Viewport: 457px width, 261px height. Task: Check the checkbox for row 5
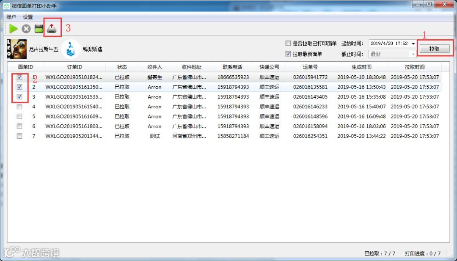[x=19, y=116]
